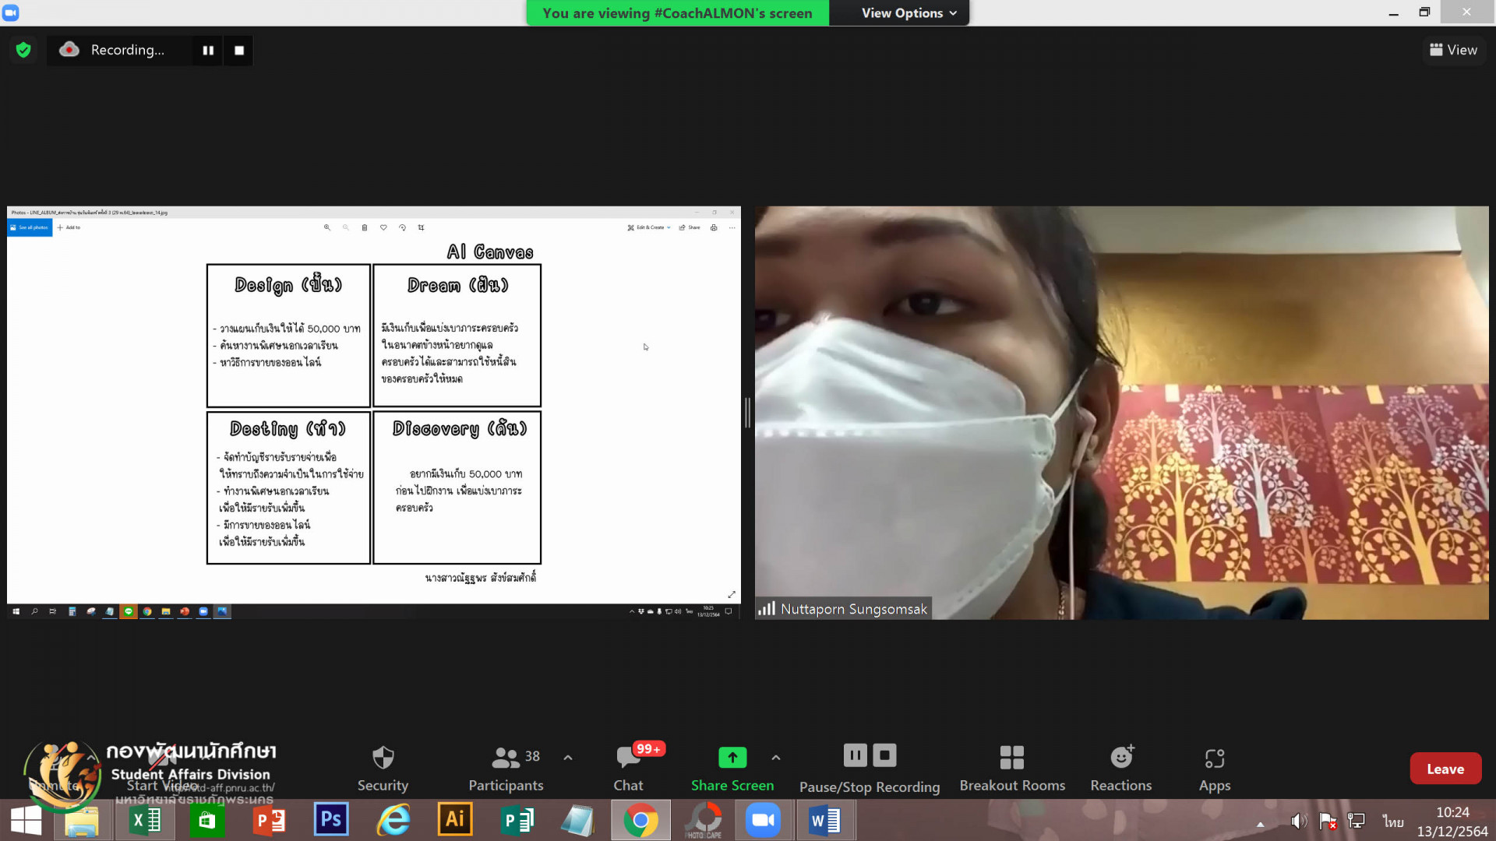Open the Apps panel

point(1214,768)
